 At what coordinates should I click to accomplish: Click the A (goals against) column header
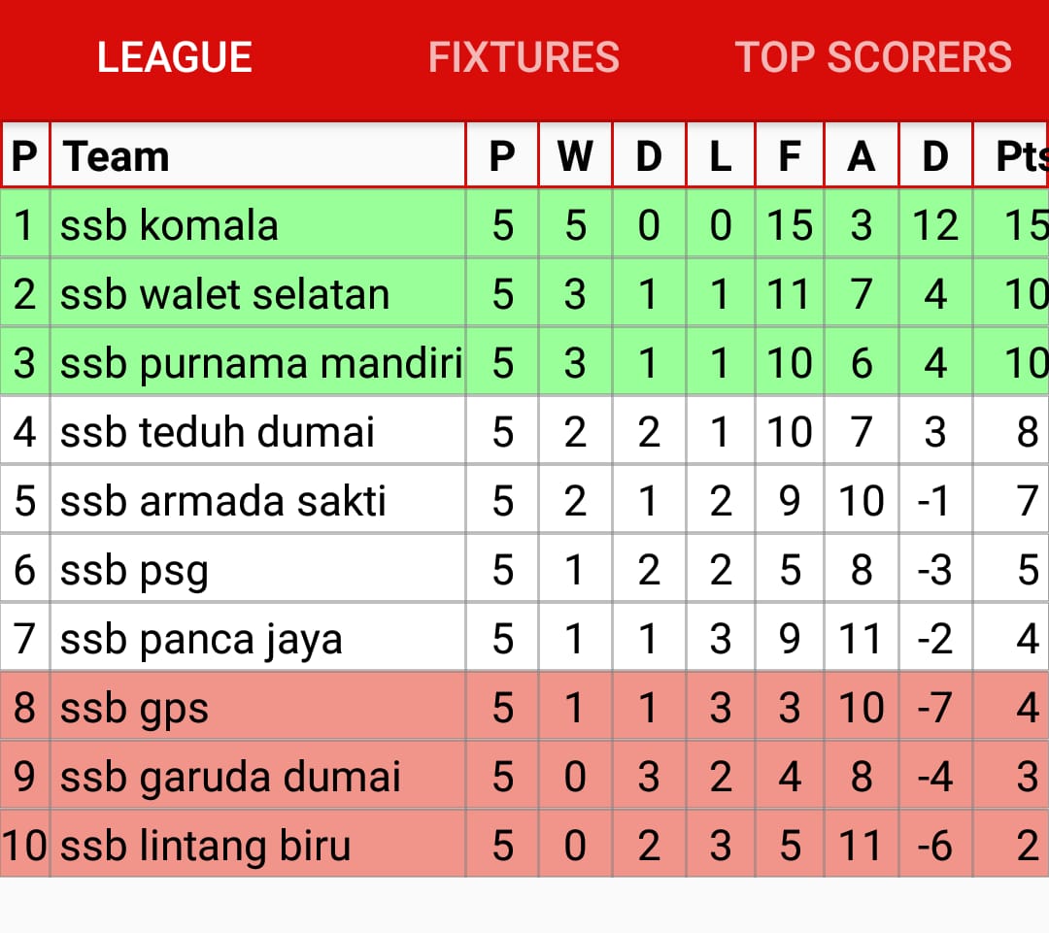861,156
